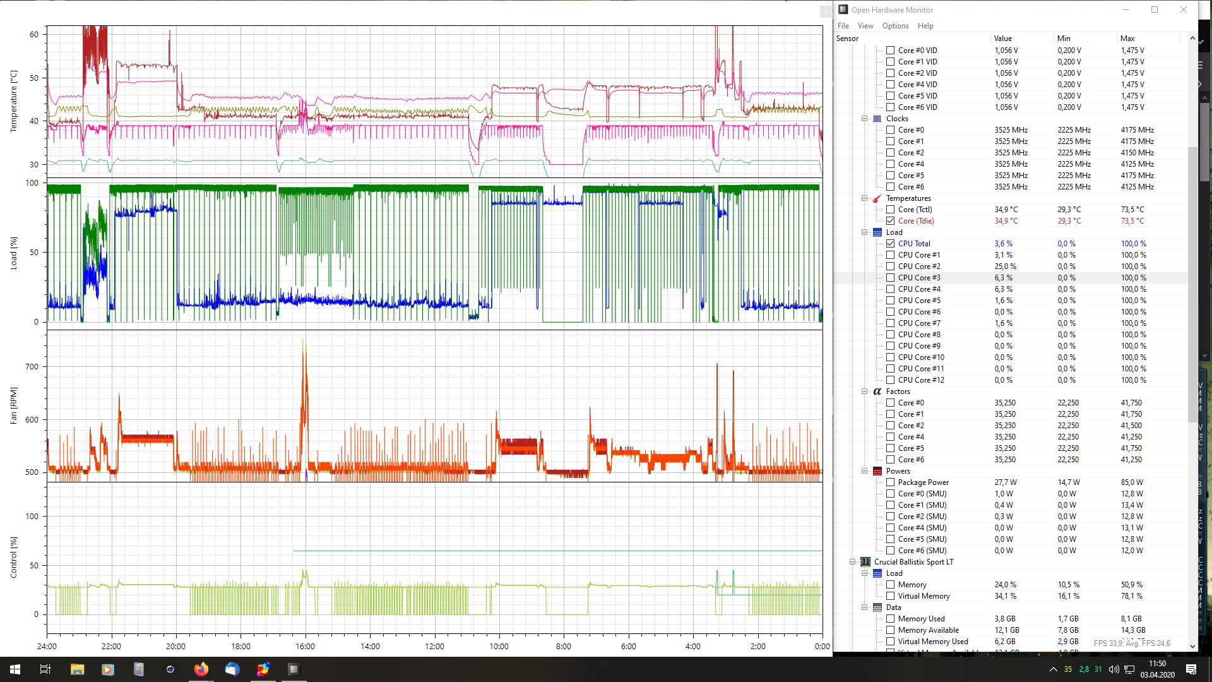Collapse the Crucial Ballistix Sport LT node
This screenshot has height=682, width=1212.
(x=852, y=562)
